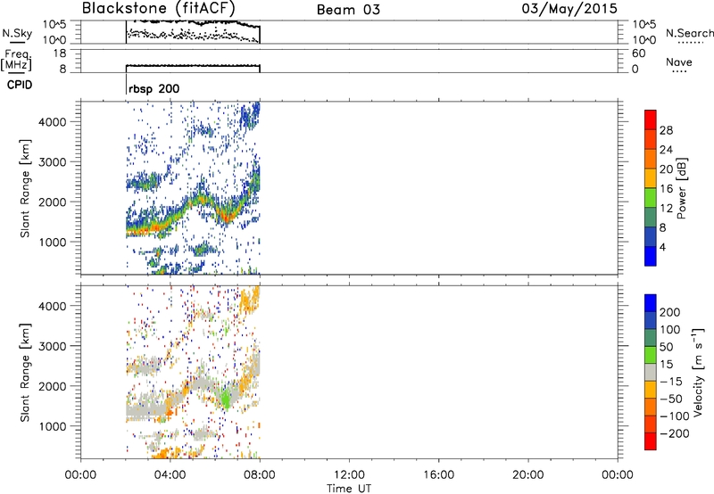Click the 'Blackstone (fitACF)' title text
Viewport: 714px width, 494px height.
click(159, 9)
